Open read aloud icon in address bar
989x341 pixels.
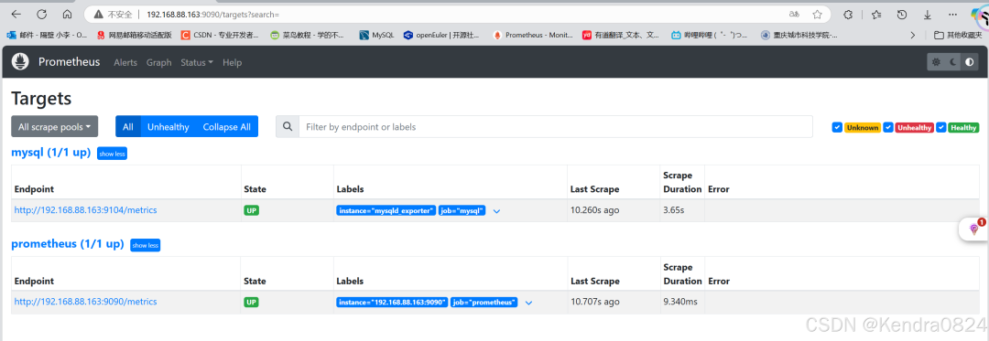pos(793,14)
